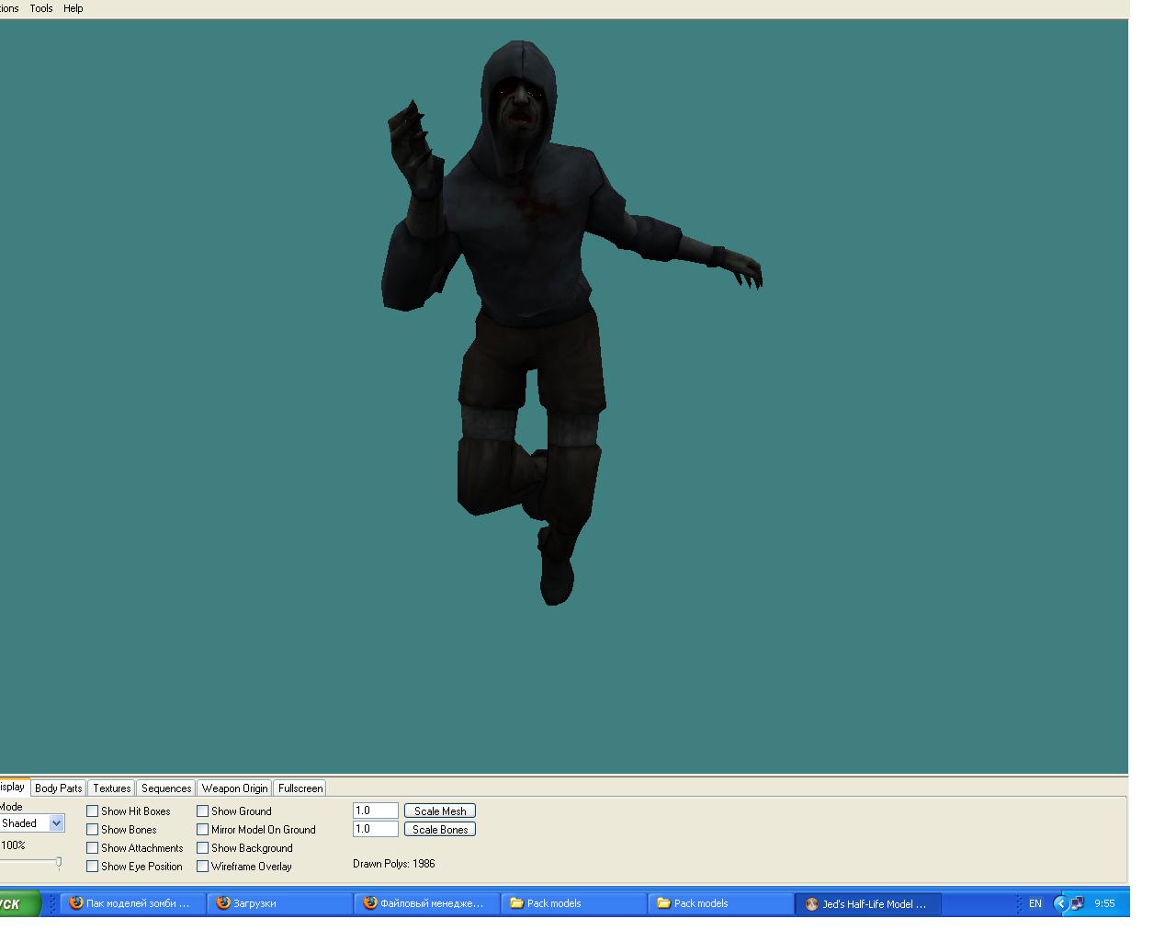Open the Help menu
1176x941 pixels.
coord(73,8)
